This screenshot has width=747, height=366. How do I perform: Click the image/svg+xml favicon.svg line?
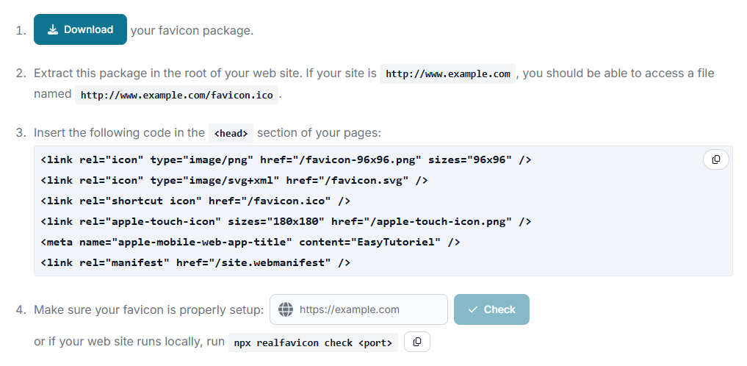[234, 180]
